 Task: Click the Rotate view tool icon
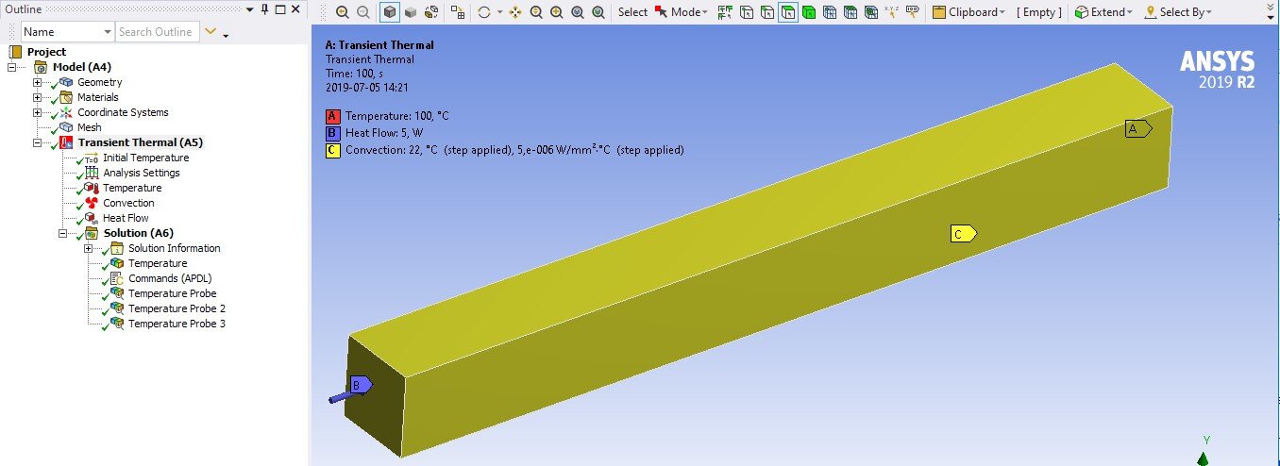[484, 12]
